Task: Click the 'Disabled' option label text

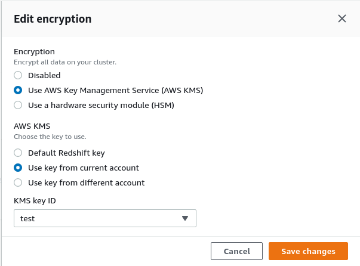Action: [44, 76]
